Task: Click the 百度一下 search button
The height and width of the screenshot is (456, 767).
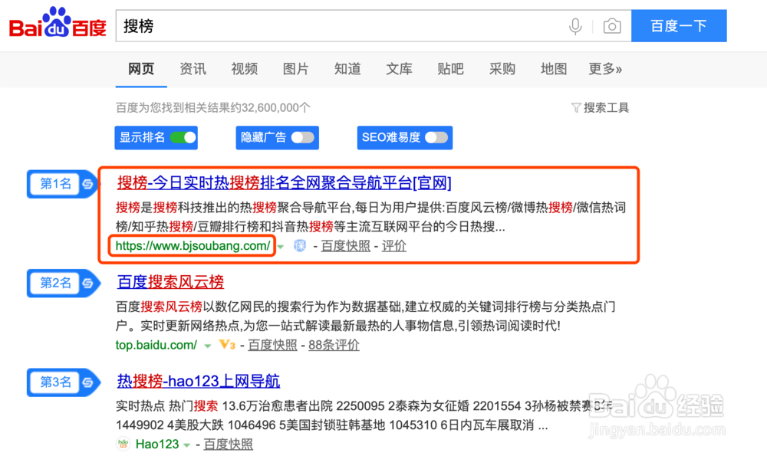Action: 679,26
